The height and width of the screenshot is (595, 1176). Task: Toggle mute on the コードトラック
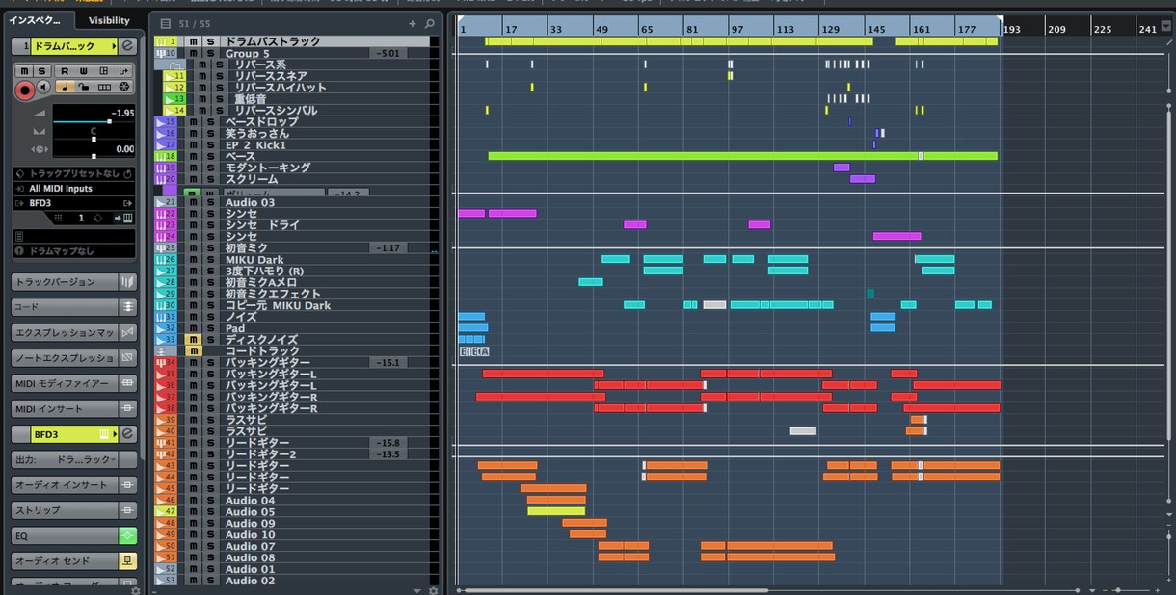coord(194,350)
